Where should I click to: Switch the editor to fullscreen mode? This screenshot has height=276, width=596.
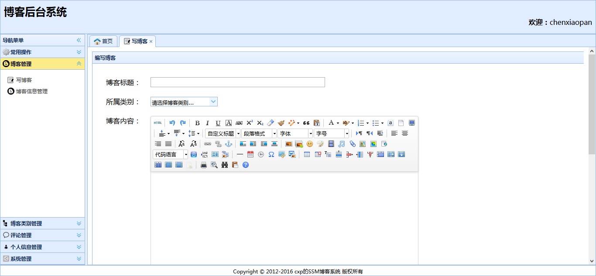coord(411,123)
